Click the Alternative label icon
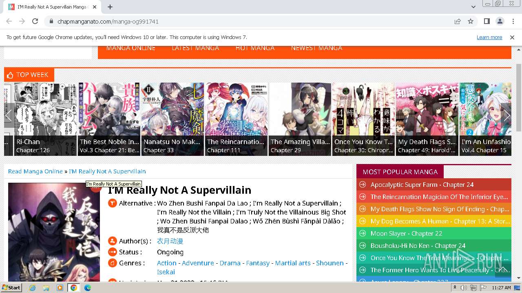This screenshot has height=293, width=522. coord(113,203)
